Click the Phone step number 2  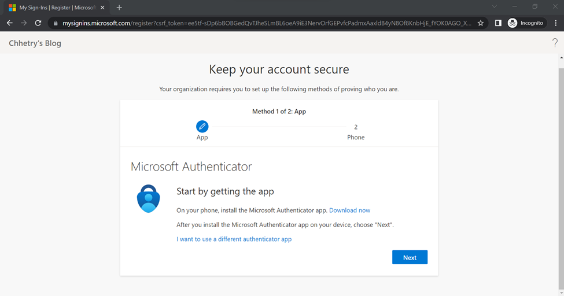[356, 127]
